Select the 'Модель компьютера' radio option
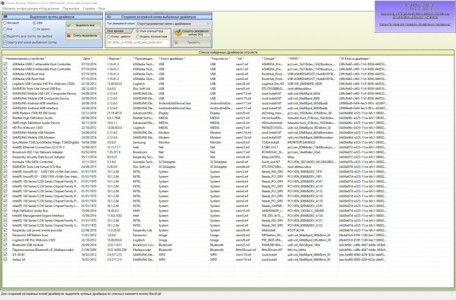456x300 pixels. [137, 36]
